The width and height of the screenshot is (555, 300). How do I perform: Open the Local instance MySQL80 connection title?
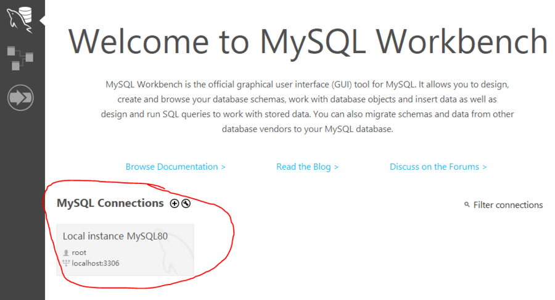(115, 236)
